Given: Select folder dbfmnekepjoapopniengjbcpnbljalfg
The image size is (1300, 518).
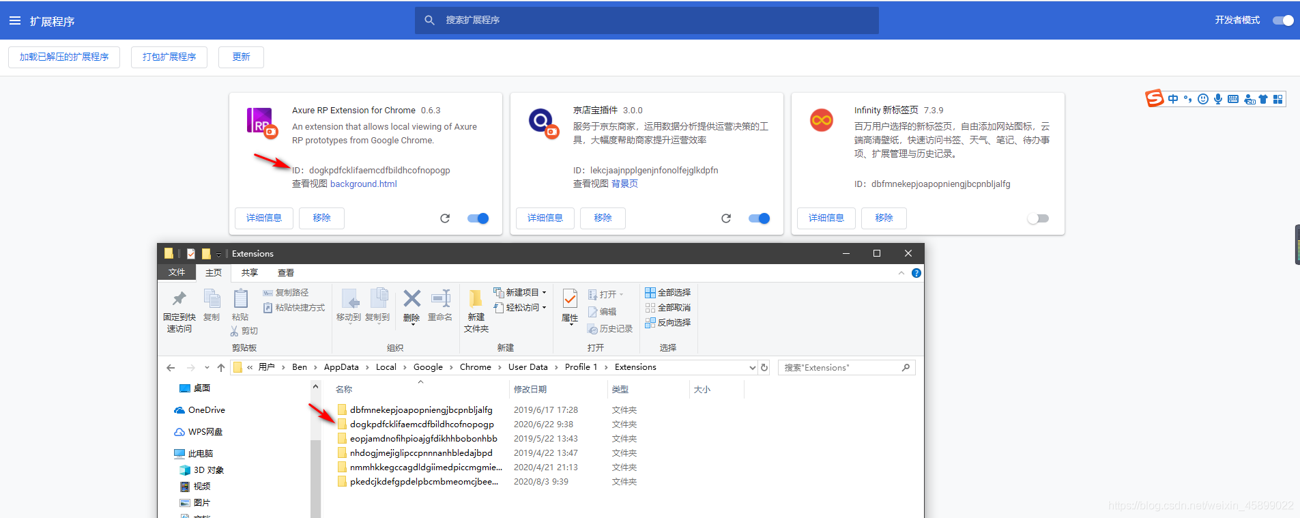Looking at the screenshot, I should (x=421, y=410).
